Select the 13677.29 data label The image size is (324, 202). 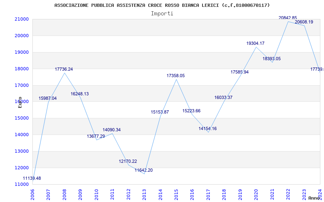[96, 136]
